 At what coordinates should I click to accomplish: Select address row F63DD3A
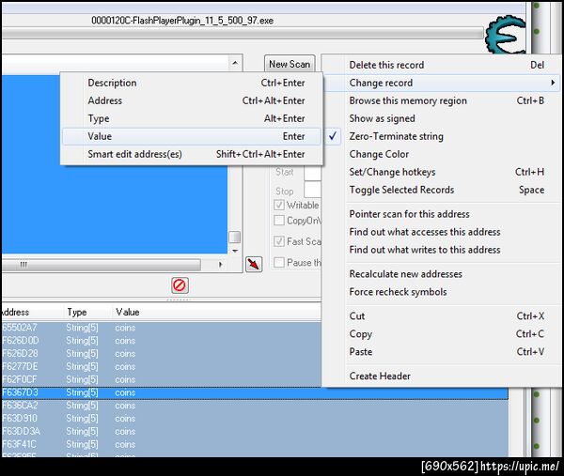[x=255, y=431]
